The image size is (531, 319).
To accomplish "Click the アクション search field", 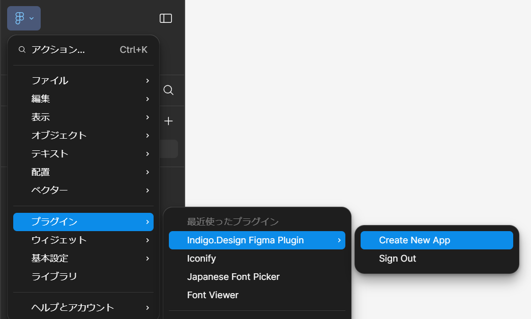I will tap(83, 50).
